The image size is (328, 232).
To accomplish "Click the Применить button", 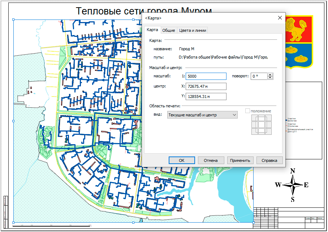I will click(x=240, y=160).
